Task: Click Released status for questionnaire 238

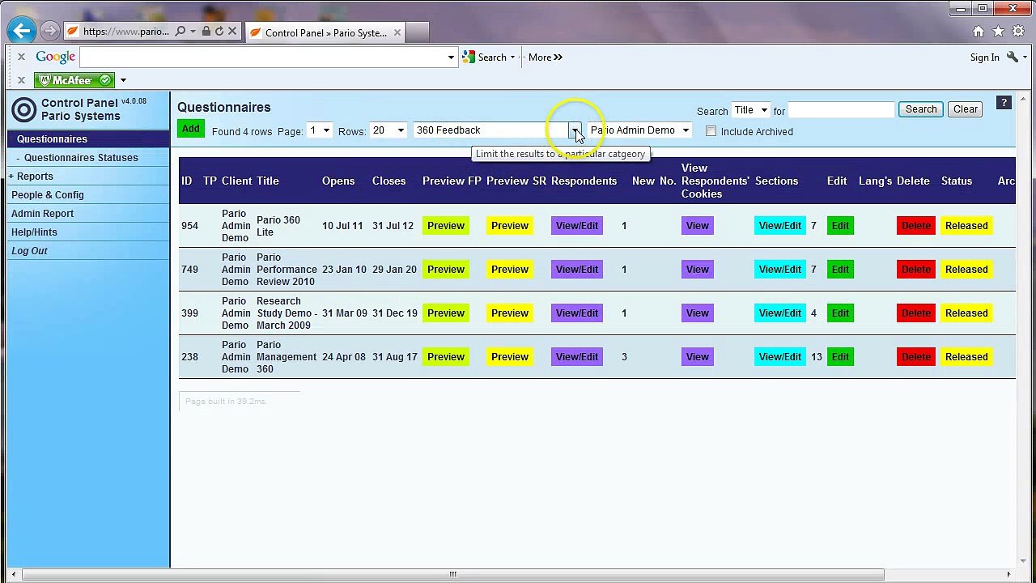Action: point(966,357)
